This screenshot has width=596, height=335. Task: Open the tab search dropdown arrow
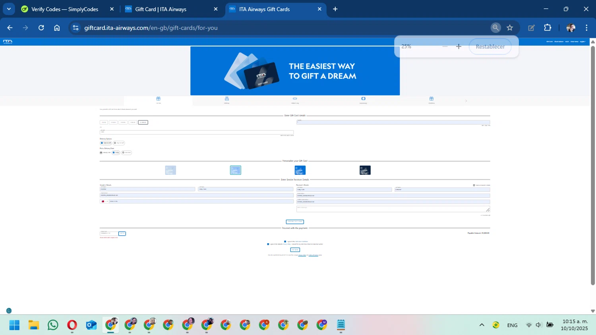[x=9, y=9]
